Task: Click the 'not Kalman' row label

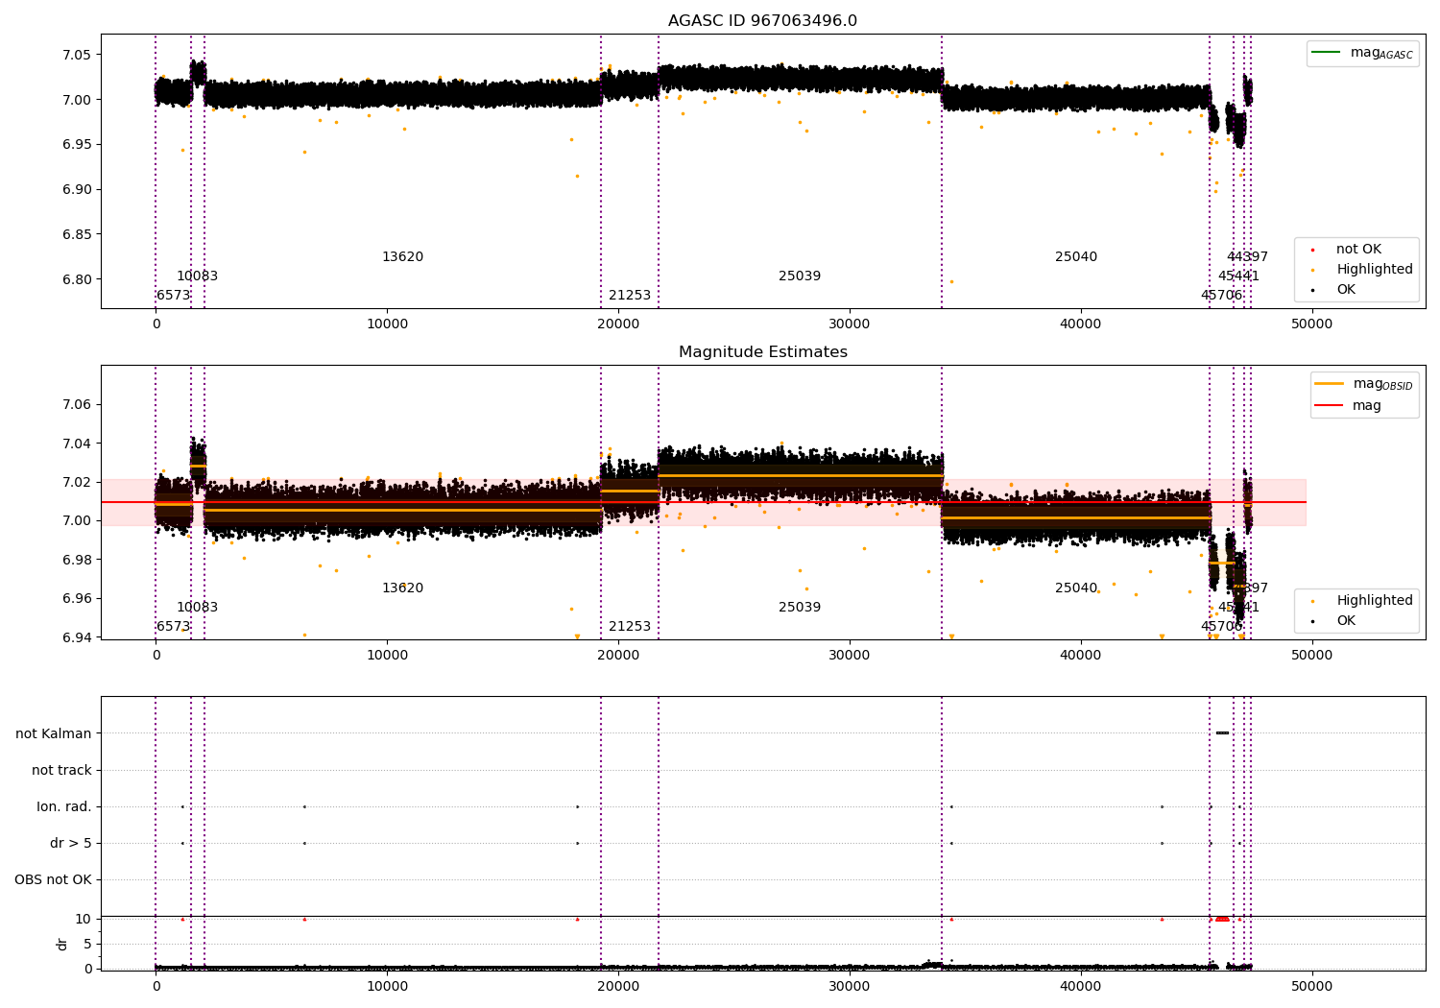Action: point(54,733)
